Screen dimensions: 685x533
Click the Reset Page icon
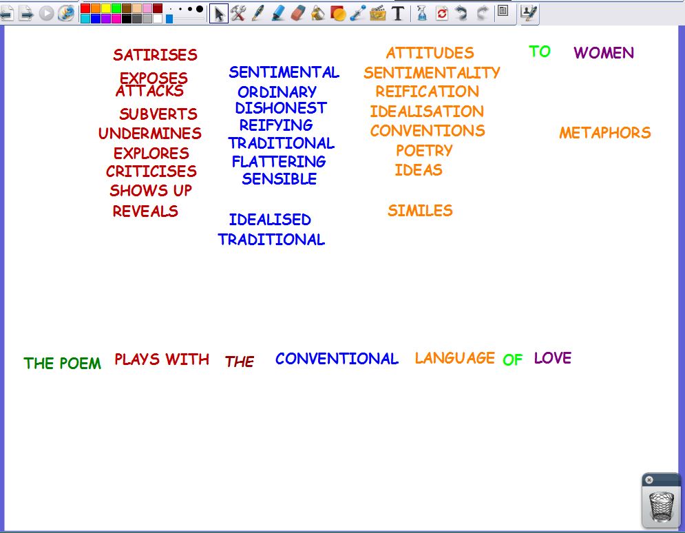[442, 13]
